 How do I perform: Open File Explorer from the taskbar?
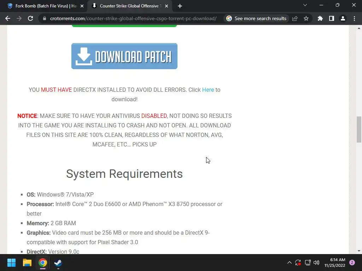click(27, 263)
